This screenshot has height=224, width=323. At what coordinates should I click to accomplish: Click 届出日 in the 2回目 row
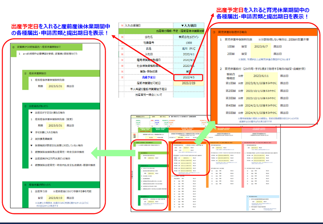(277, 54)
